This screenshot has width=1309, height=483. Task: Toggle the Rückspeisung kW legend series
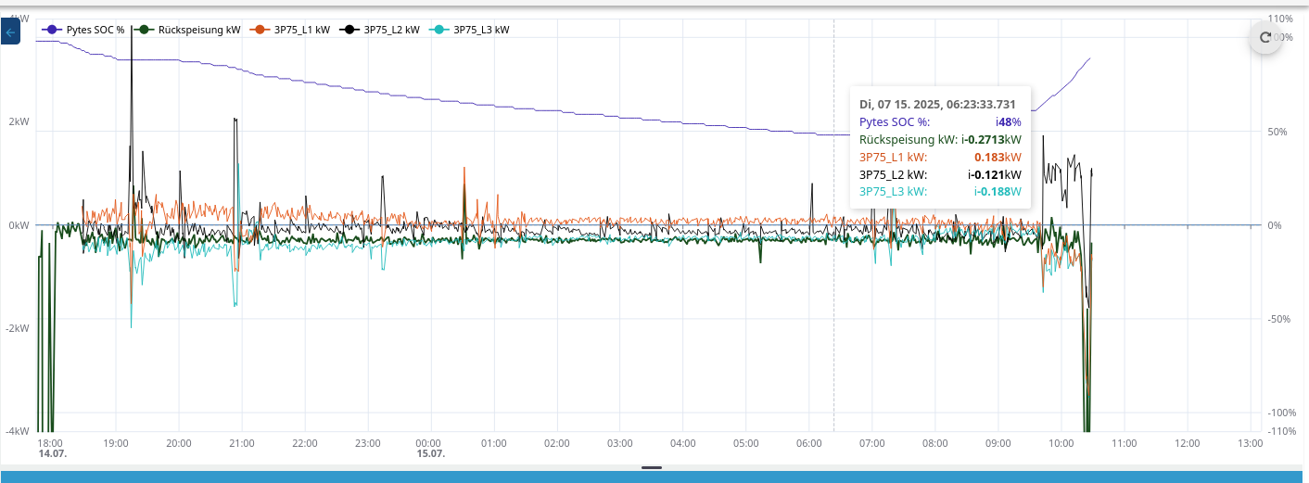click(x=188, y=30)
